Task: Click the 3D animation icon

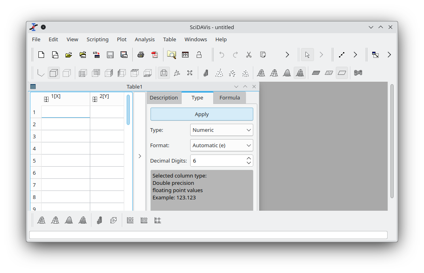Action: 358,73
